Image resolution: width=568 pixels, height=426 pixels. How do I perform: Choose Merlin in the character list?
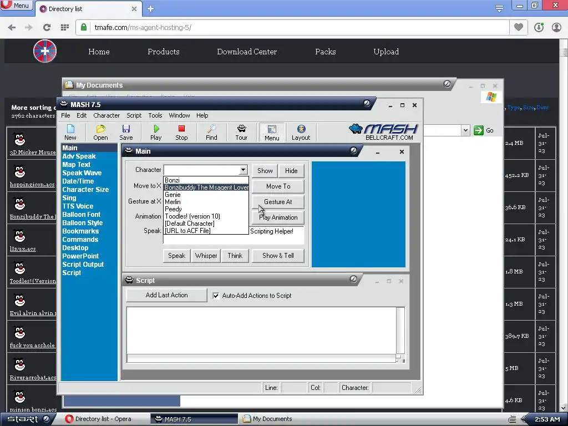pos(206,202)
